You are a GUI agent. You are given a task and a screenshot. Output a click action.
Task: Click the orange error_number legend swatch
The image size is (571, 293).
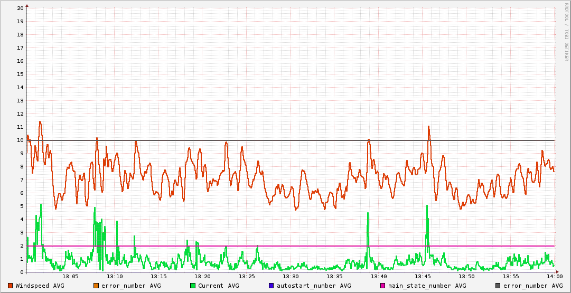96,286
